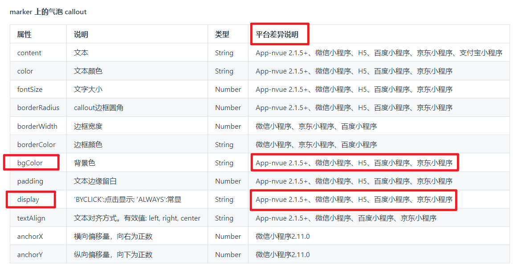Select the highlighted 'display' property
This screenshot has height=270, width=526.
tap(28, 200)
